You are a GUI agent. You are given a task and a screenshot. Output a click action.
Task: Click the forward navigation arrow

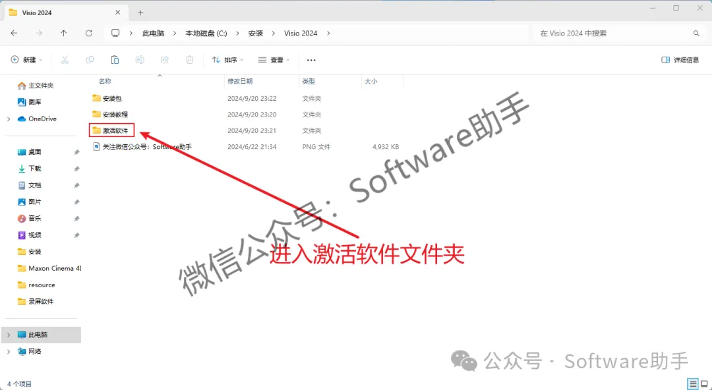click(39, 33)
